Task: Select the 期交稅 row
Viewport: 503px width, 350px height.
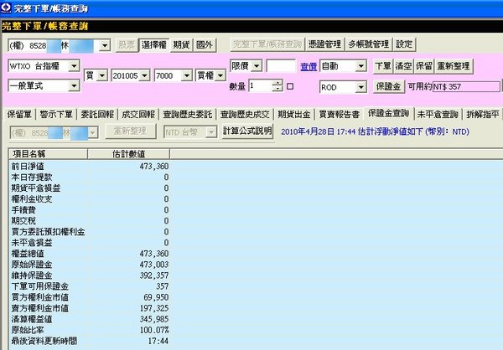Action: pyautogui.click(x=89, y=221)
